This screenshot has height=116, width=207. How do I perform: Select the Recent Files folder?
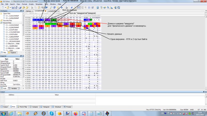(x=7, y=23)
